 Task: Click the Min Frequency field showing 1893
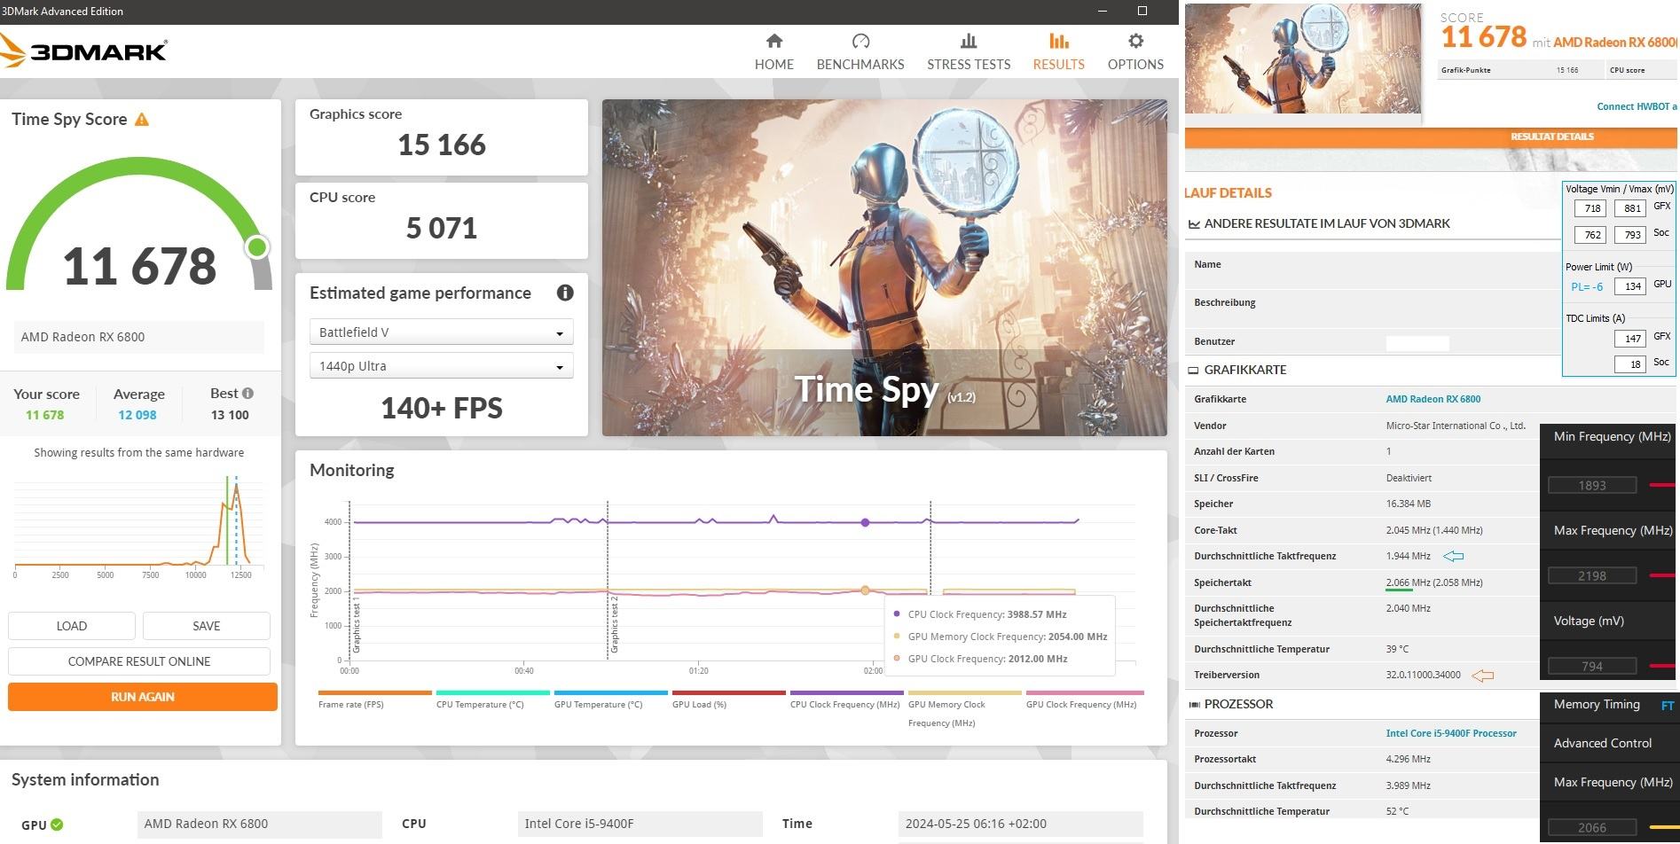click(x=1592, y=485)
